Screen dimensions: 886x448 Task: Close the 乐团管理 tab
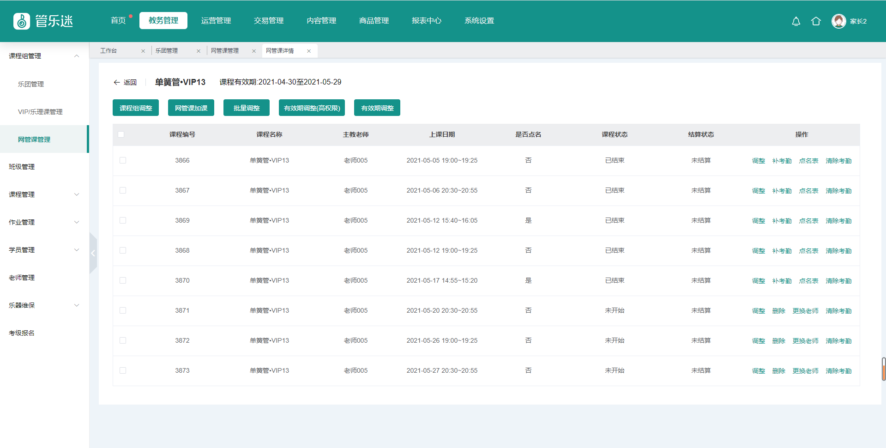tap(199, 51)
